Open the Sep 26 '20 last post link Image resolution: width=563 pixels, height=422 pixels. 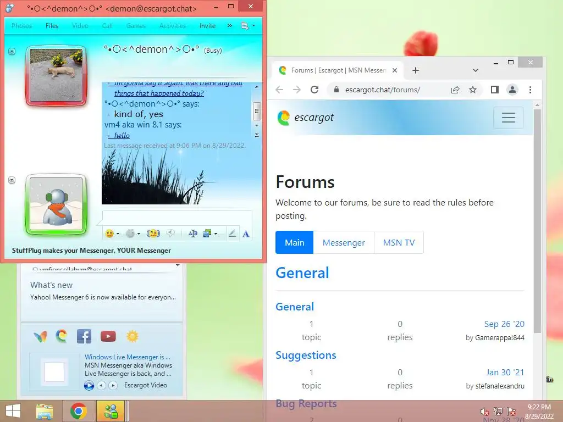click(504, 324)
